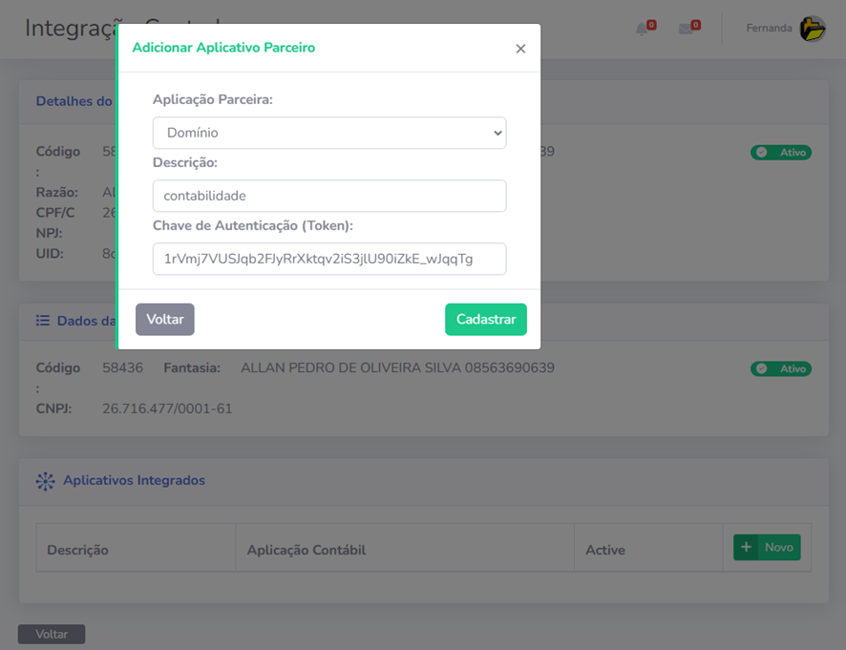
Task: Expand the Detalhes do section header
Action: coord(74,101)
